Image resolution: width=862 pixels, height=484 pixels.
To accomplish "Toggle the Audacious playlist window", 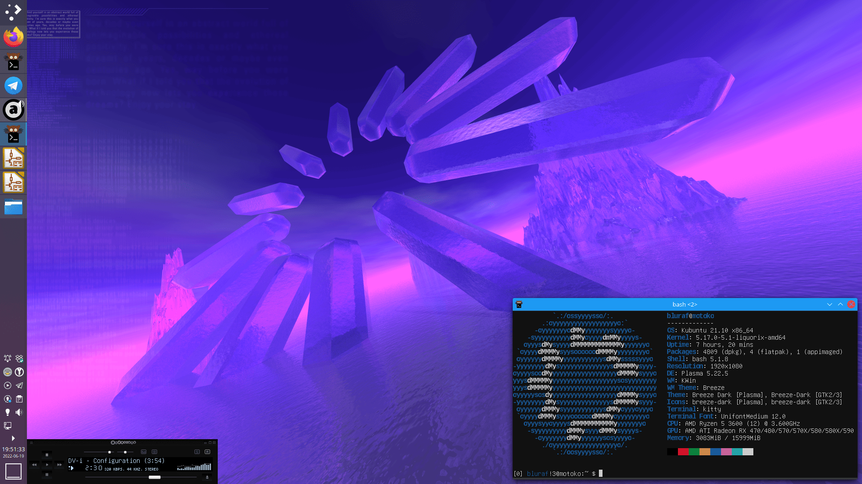I will tap(154, 452).
